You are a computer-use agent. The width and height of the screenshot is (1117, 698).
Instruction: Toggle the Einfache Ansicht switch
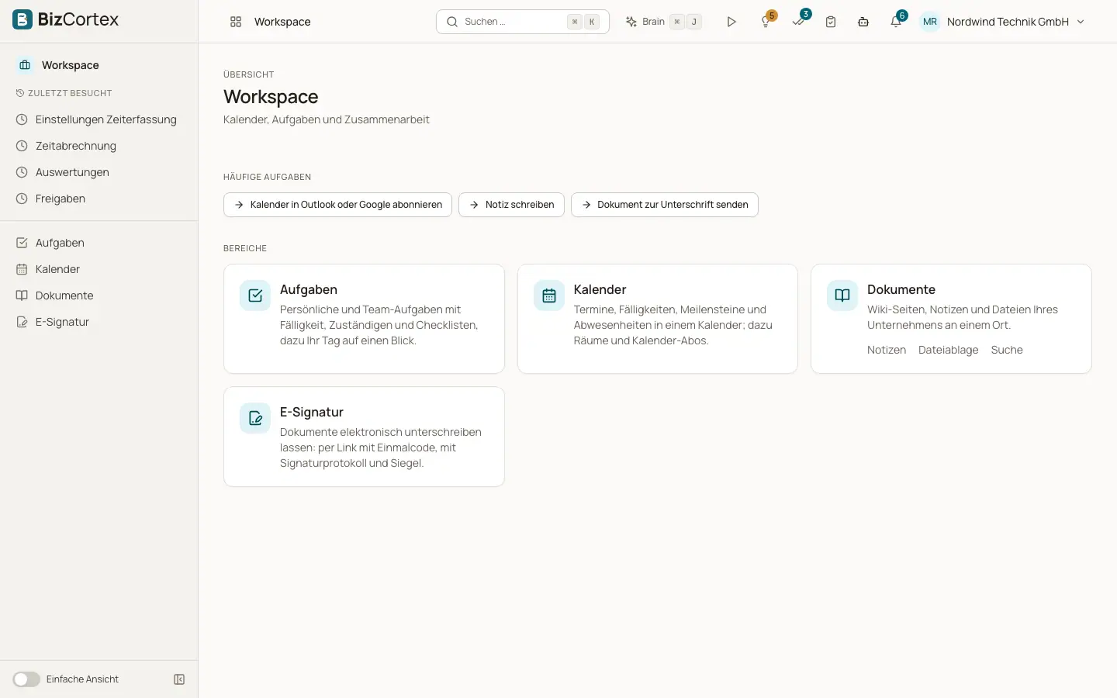26,679
